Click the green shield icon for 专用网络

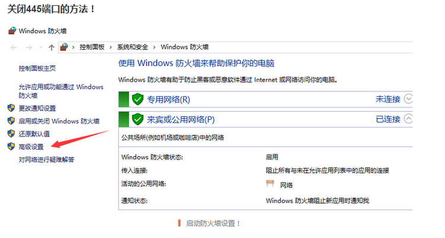tap(138, 99)
